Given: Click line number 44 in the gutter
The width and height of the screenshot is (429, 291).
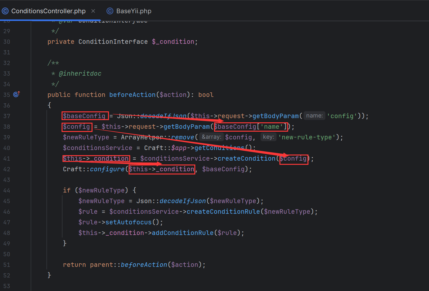Looking at the screenshot, I should (x=7, y=190).
